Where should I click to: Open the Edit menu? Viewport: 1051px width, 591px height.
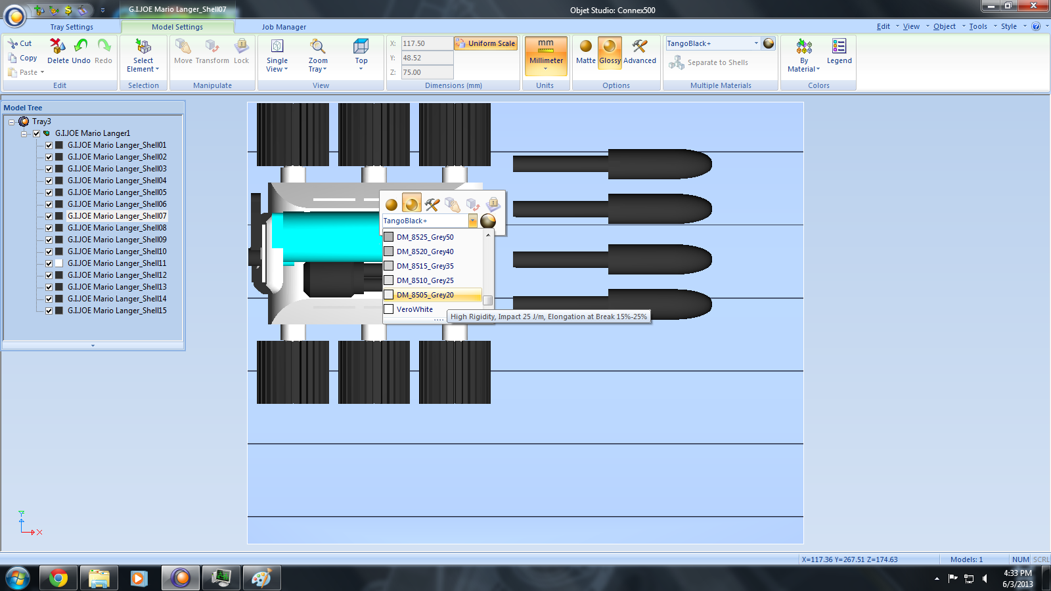pos(883,26)
